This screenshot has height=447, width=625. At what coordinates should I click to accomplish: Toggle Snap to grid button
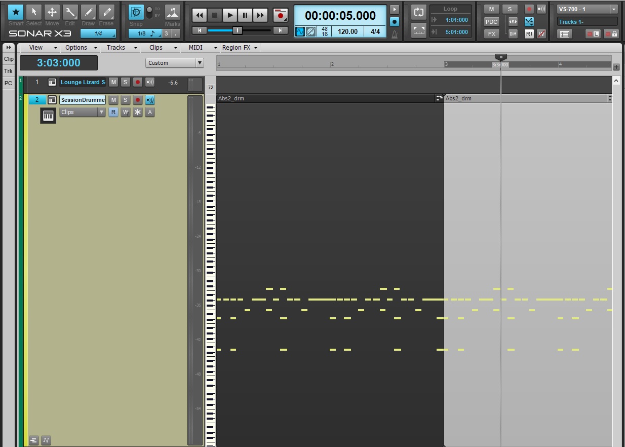click(136, 12)
